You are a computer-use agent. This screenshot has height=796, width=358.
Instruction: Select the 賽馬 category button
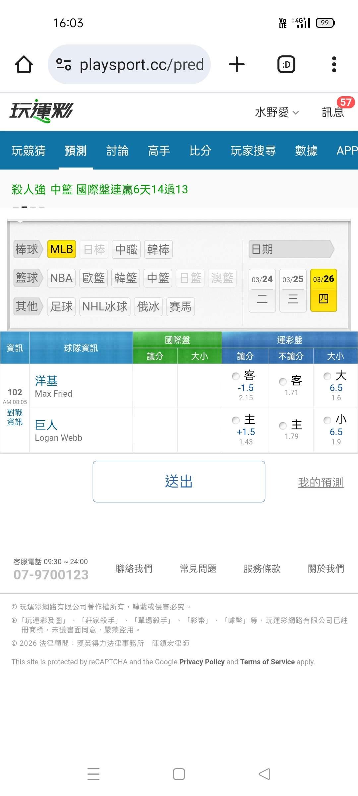pyautogui.click(x=181, y=306)
